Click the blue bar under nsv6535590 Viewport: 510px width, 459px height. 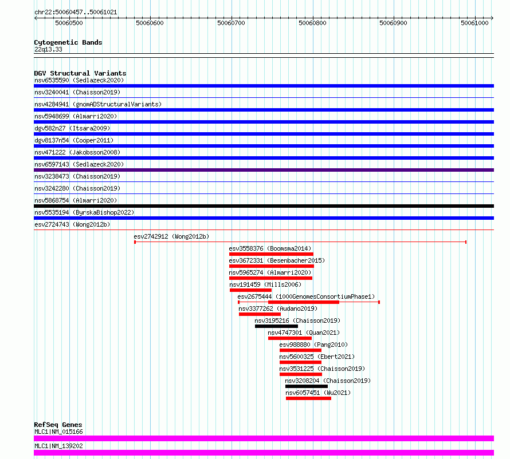pyautogui.click(x=264, y=86)
